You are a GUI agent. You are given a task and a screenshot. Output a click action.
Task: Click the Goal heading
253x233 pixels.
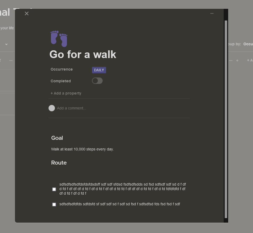pyautogui.click(x=57, y=138)
